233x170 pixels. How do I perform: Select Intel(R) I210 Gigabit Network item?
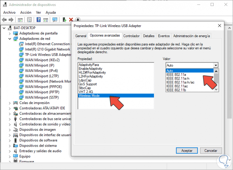48,49
